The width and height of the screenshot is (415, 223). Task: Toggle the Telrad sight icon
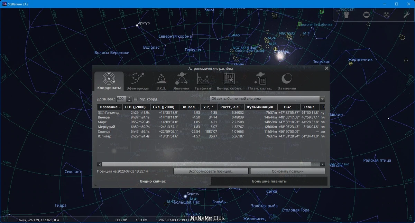pos(387,15)
